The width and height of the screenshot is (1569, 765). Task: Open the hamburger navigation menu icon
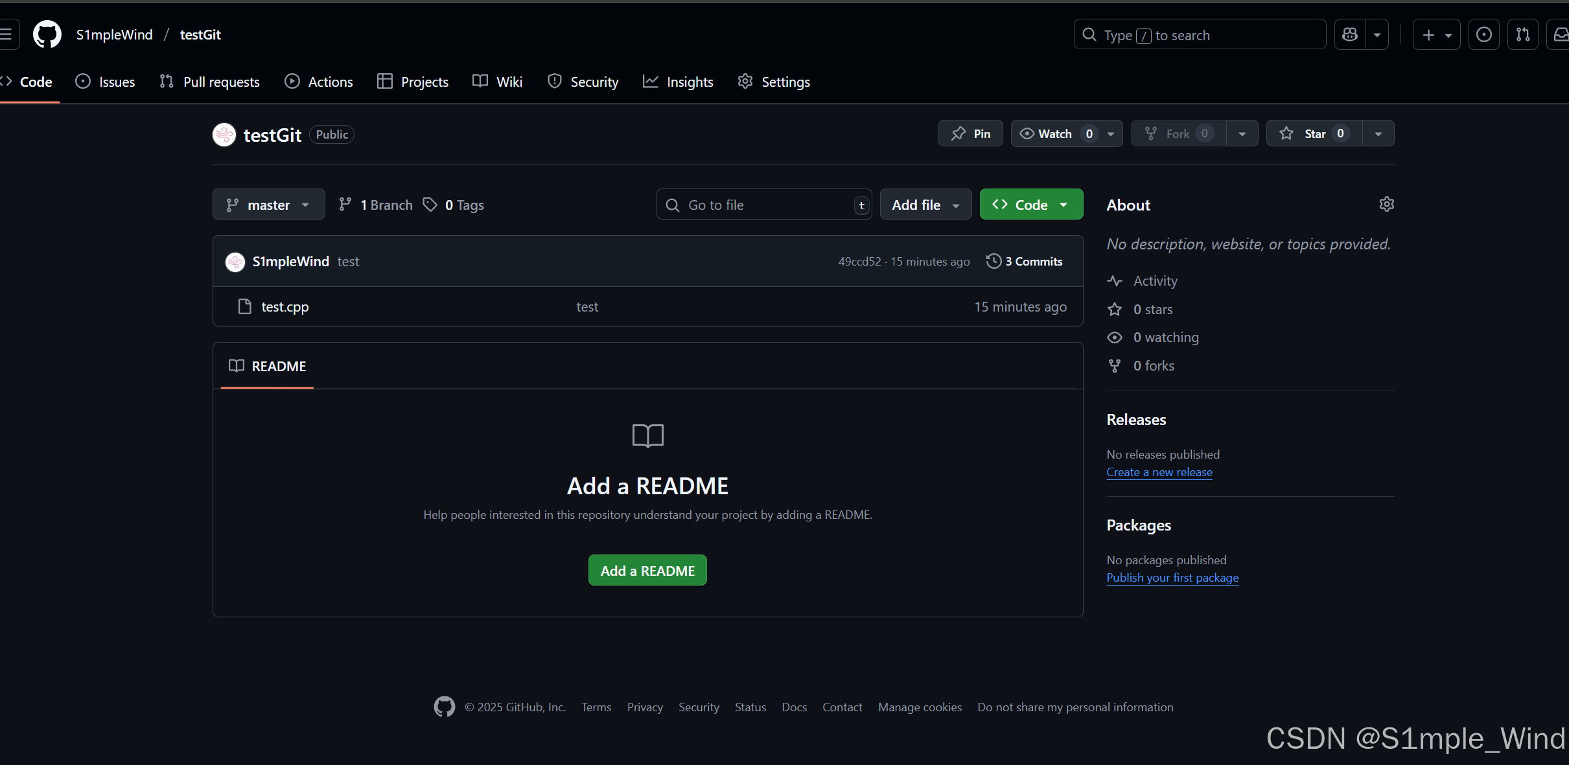[6, 34]
